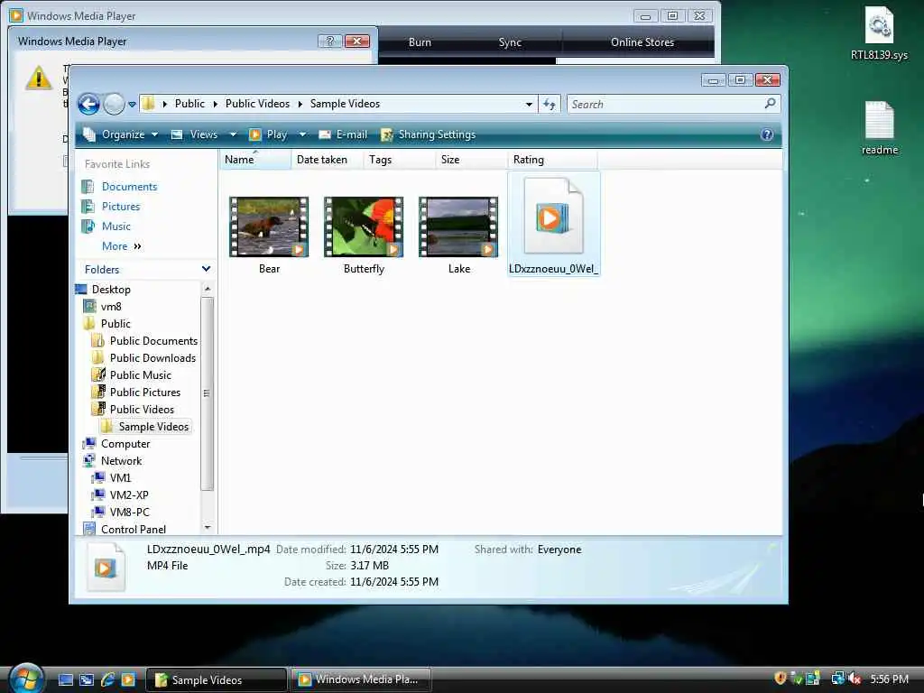The width and height of the screenshot is (924, 693).
Task: Open Public Music folder in tree
Action: pos(140,374)
